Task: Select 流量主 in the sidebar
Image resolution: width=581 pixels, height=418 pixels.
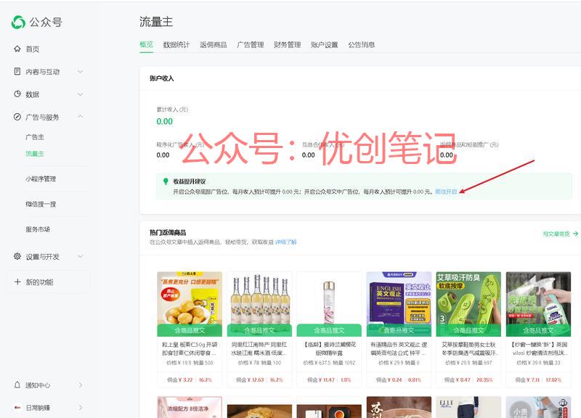Action: (x=34, y=154)
